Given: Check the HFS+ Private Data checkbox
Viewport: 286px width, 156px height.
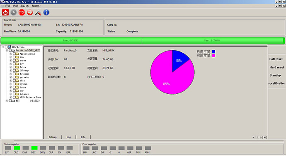Looking at the screenshot, I should pos(14,97).
